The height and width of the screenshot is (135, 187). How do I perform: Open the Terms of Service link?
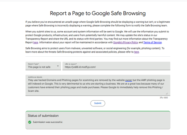coord(153,43)
